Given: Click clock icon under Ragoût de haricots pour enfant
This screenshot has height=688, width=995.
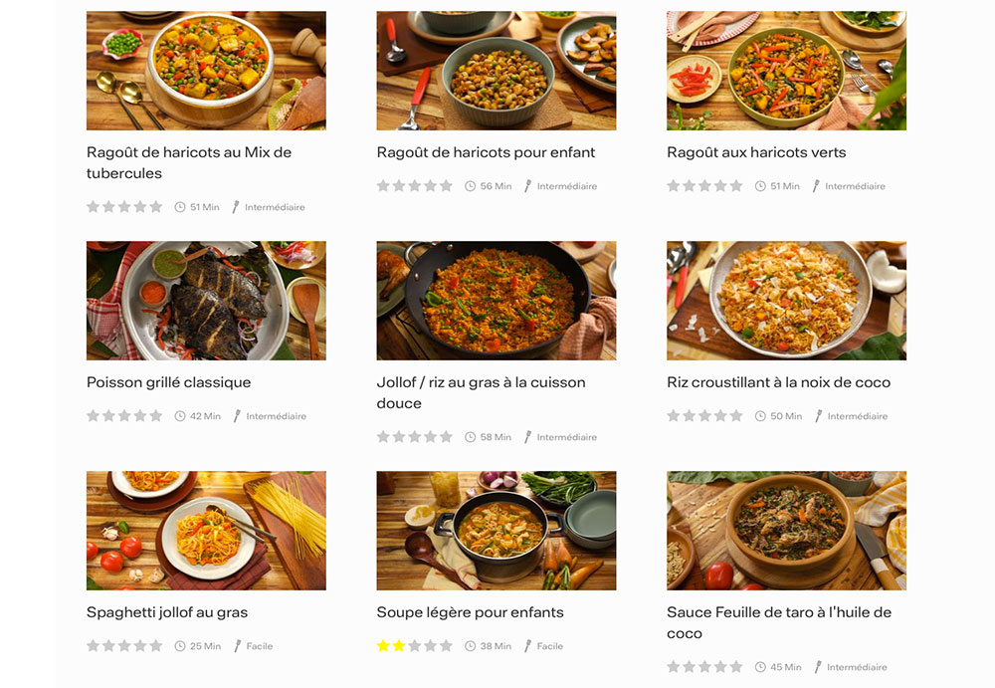Looking at the screenshot, I should [x=471, y=186].
